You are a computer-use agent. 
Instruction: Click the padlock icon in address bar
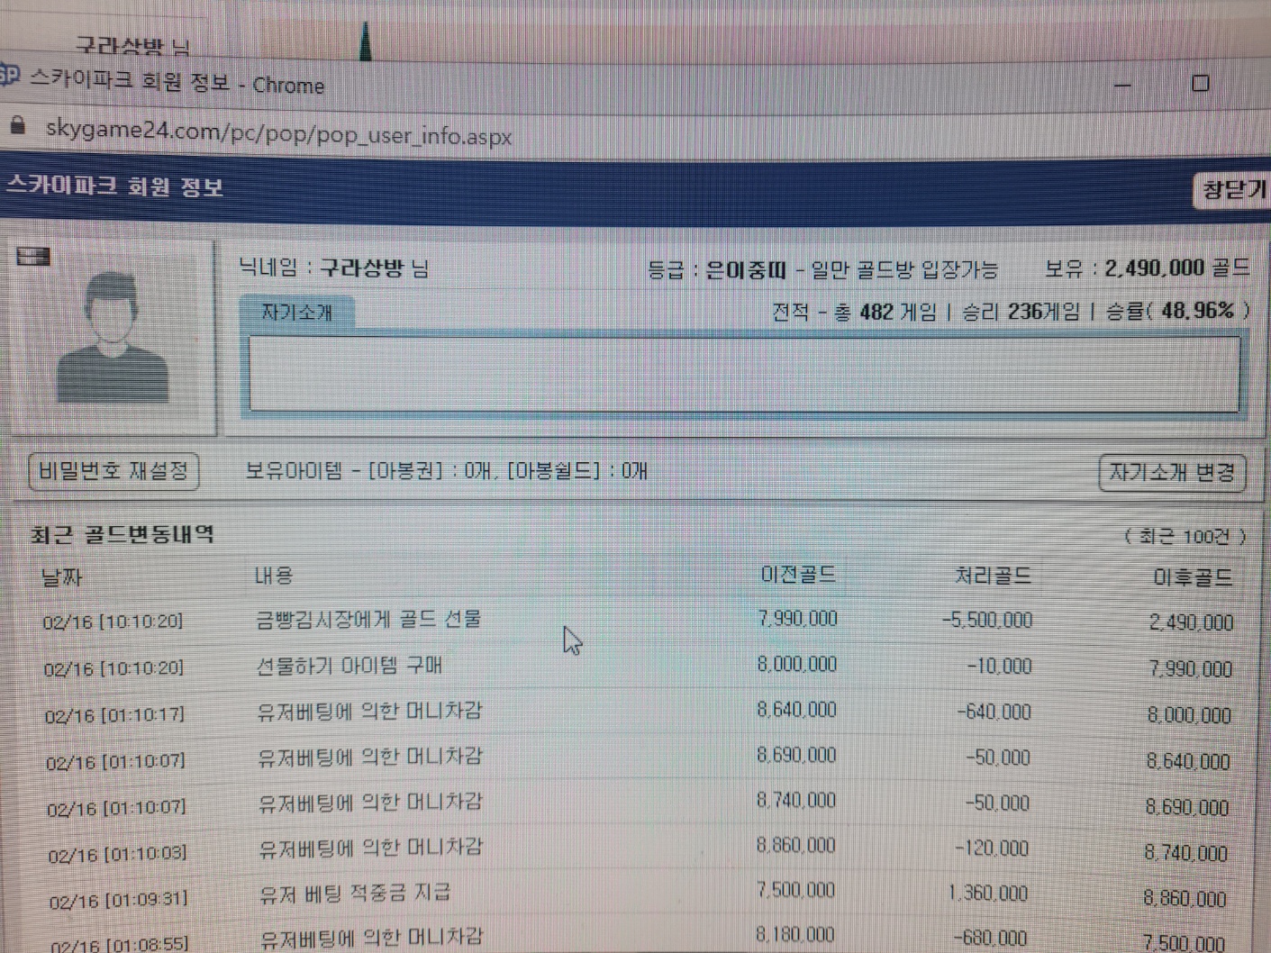point(17,125)
